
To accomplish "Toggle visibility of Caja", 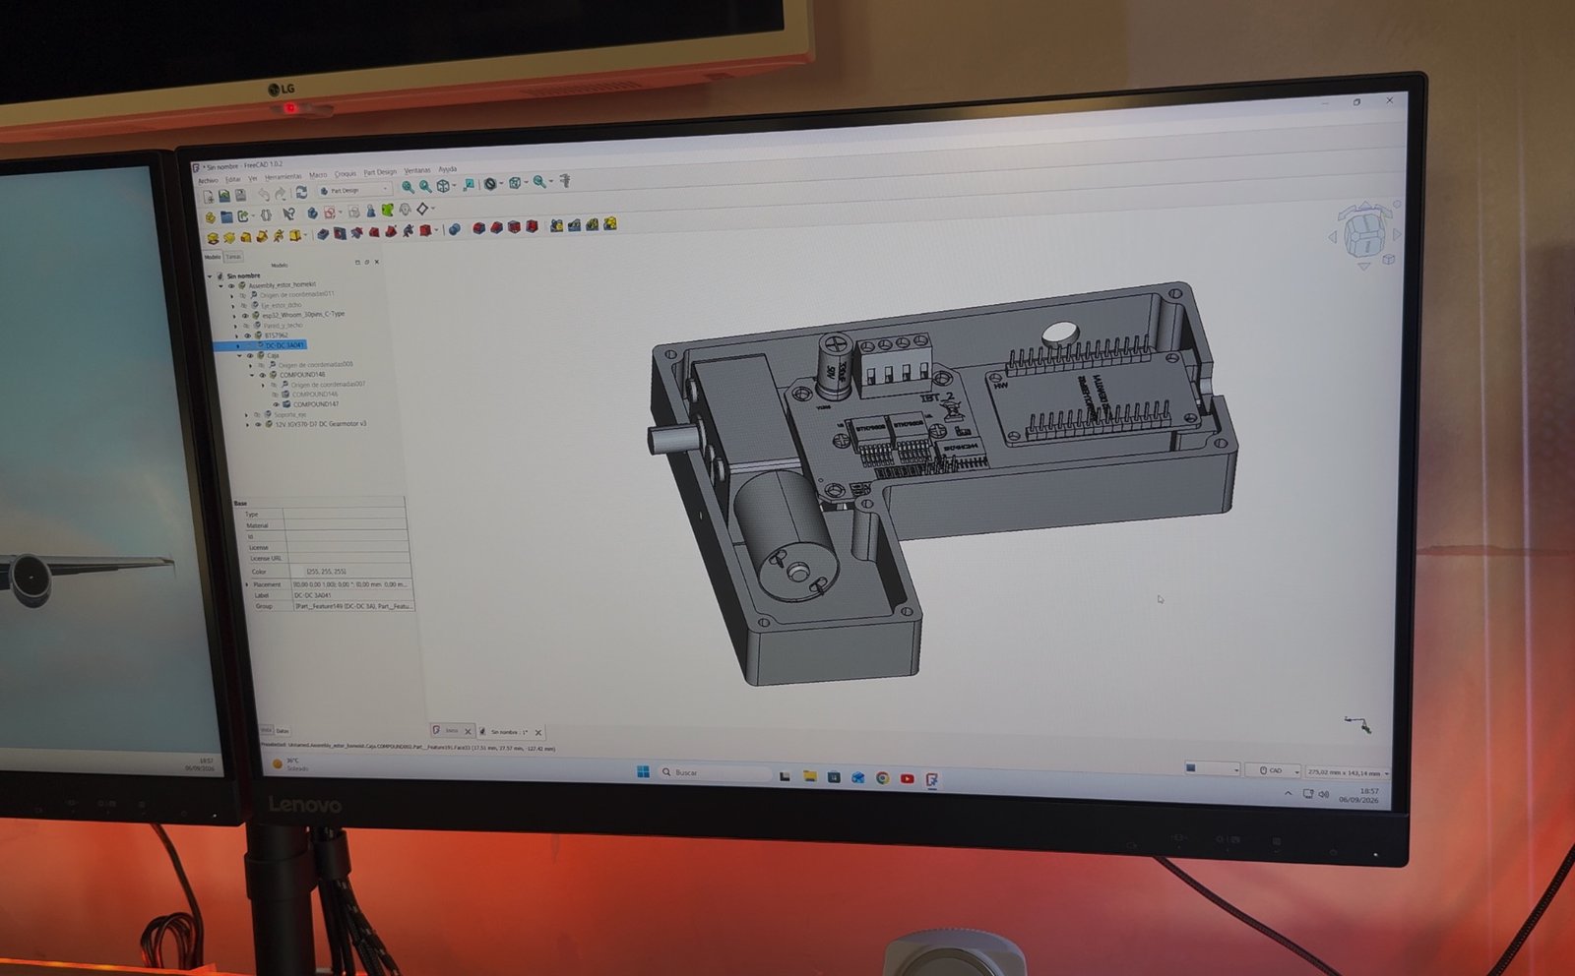I will click(250, 356).
